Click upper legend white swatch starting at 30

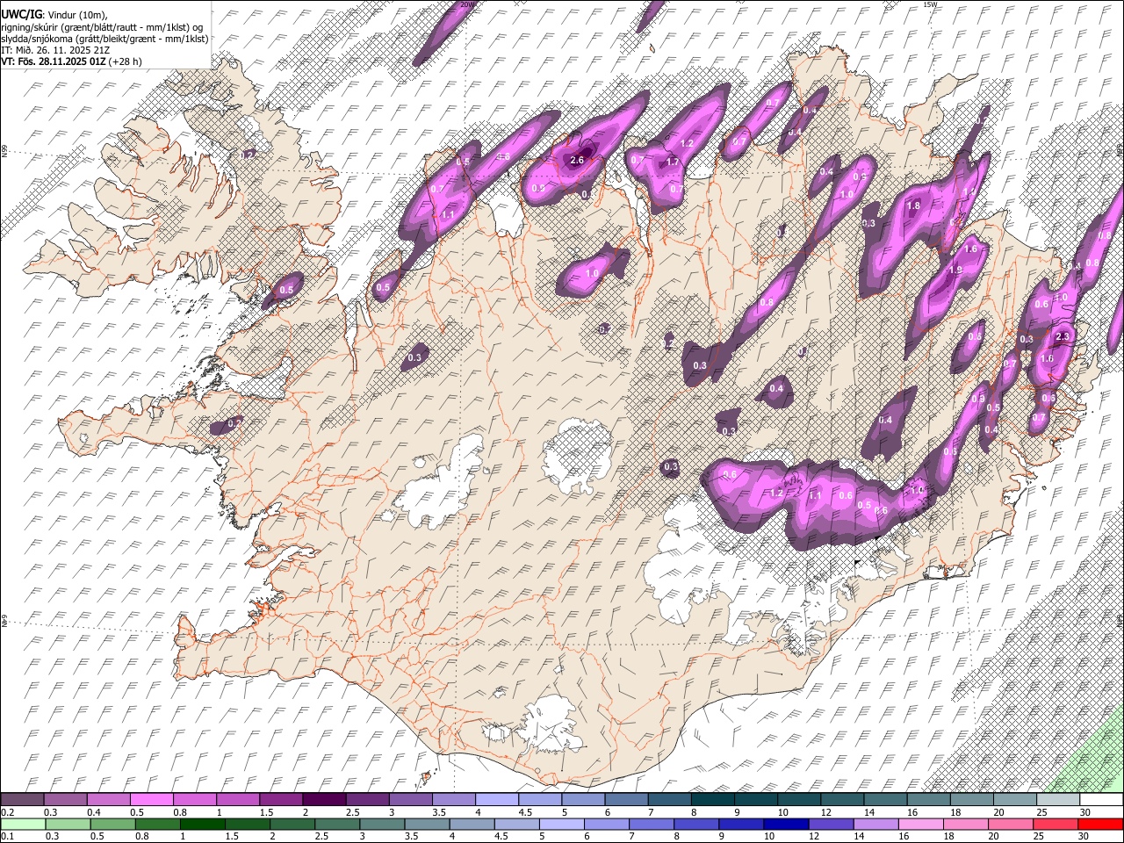(1101, 800)
